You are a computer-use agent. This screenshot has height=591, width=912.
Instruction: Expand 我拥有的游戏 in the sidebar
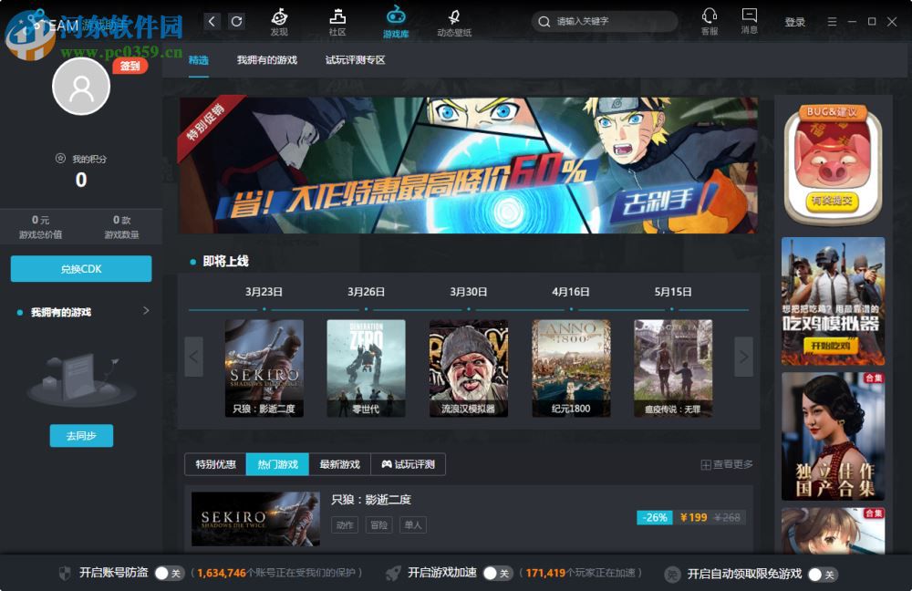coord(145,310)
